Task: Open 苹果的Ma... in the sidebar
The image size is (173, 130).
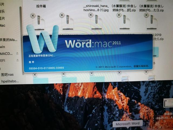Action: pyautogui.click(x=9, y=40)
